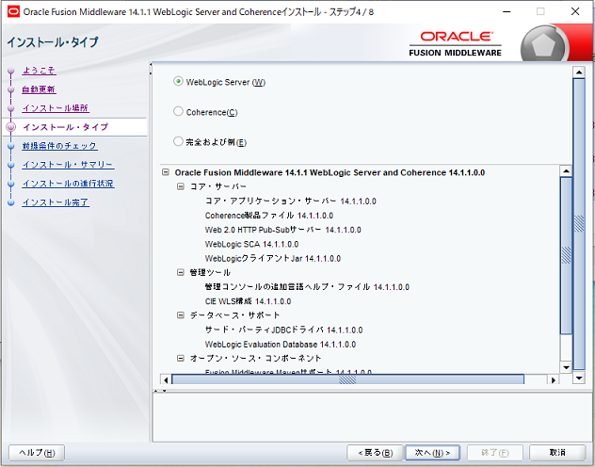Go to the ようこそ step
Screen dimensions: 595x467
[x=39, y=71]
